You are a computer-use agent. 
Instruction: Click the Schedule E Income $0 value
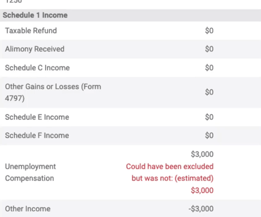tap(209, 117)
